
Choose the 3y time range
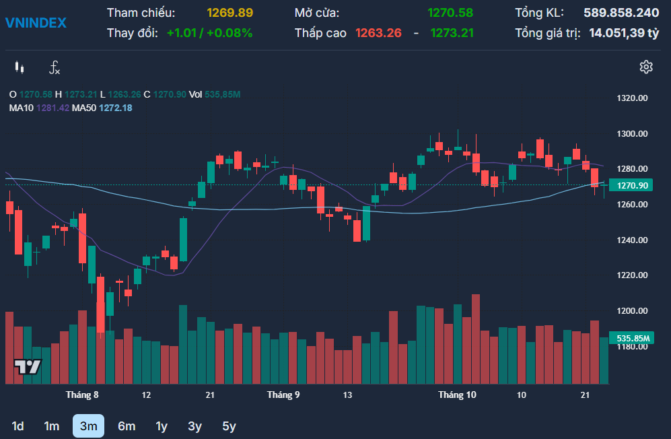[195, 426]
